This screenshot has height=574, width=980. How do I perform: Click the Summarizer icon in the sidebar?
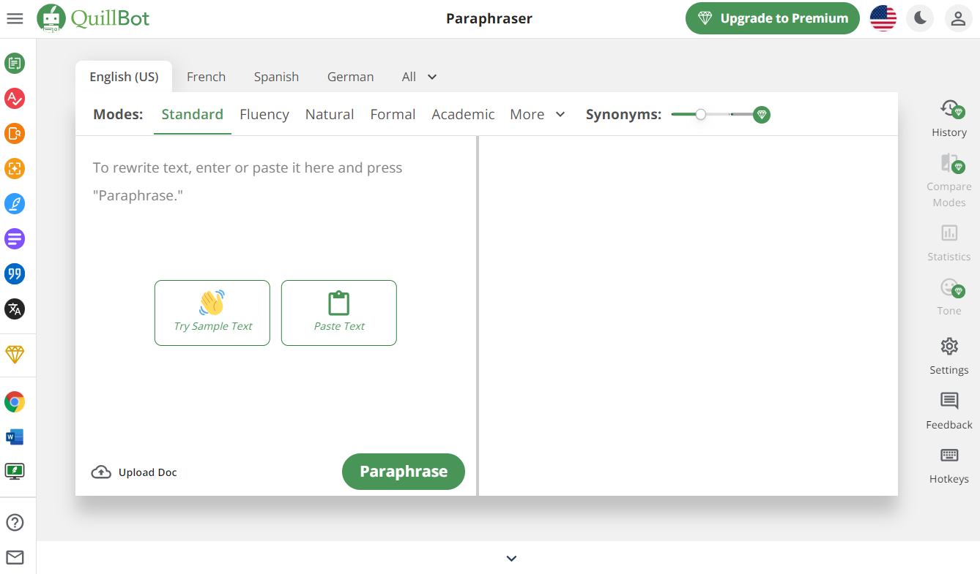(15, 238)
